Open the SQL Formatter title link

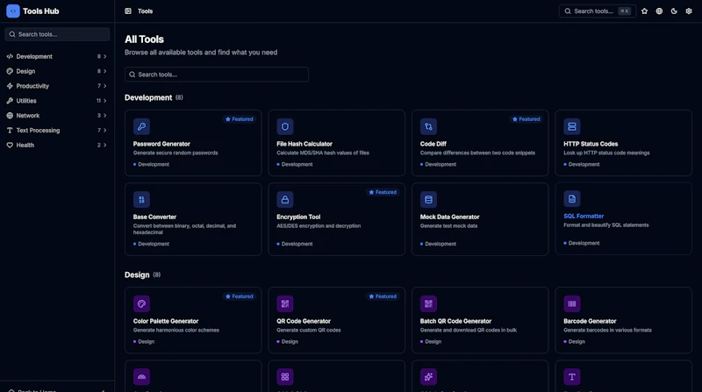coord(584,216)
